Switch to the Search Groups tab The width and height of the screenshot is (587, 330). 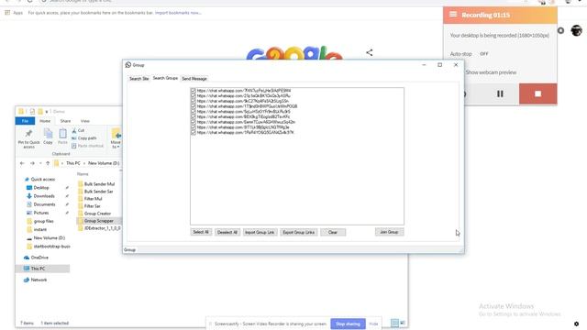[165, 78]
